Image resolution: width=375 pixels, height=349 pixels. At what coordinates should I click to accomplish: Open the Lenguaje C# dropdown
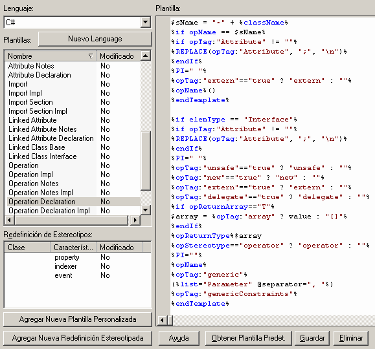click(x=145, y=23)
